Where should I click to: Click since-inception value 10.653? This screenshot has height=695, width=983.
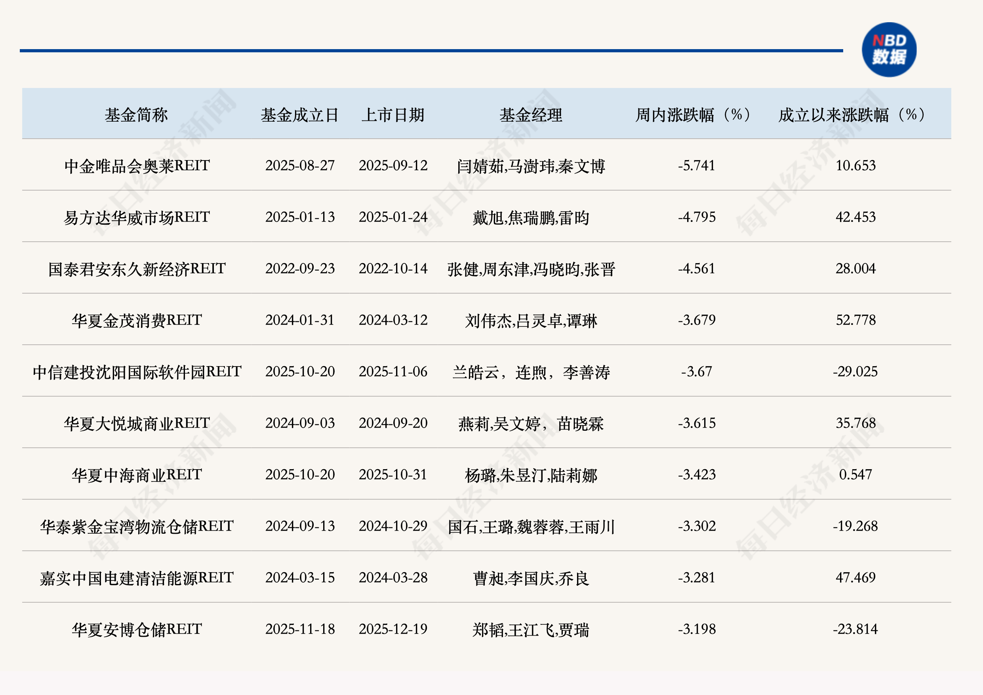click(855, 166)
